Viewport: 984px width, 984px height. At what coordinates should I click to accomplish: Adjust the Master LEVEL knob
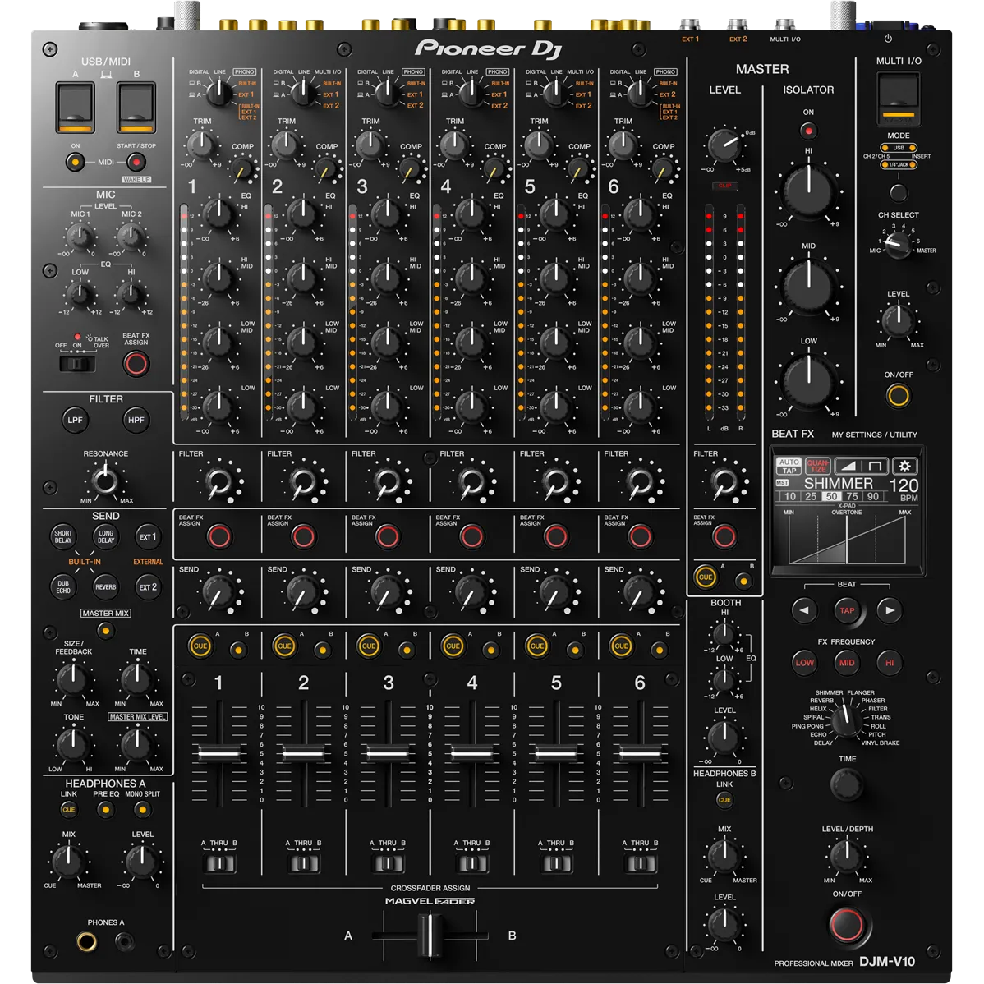[x=724, y=145]
